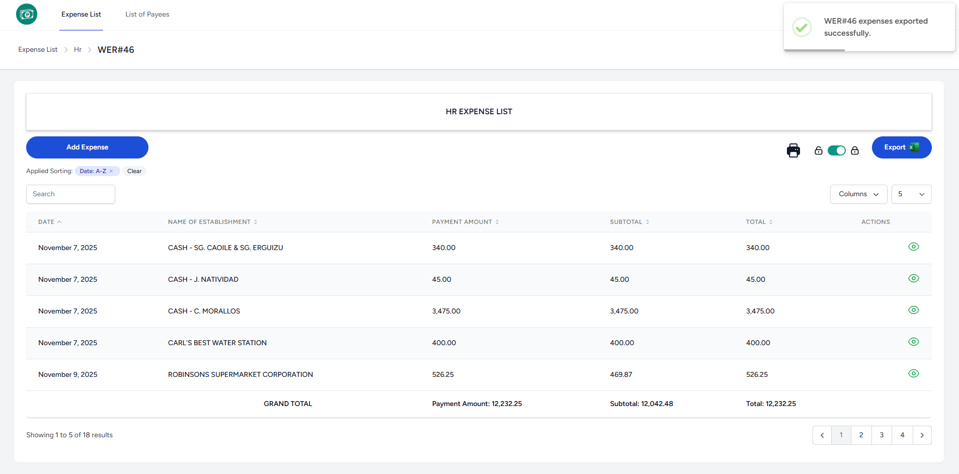Go to the next page arrow
This screenshot has width=959, height=474.
click(x=922, y=435)
